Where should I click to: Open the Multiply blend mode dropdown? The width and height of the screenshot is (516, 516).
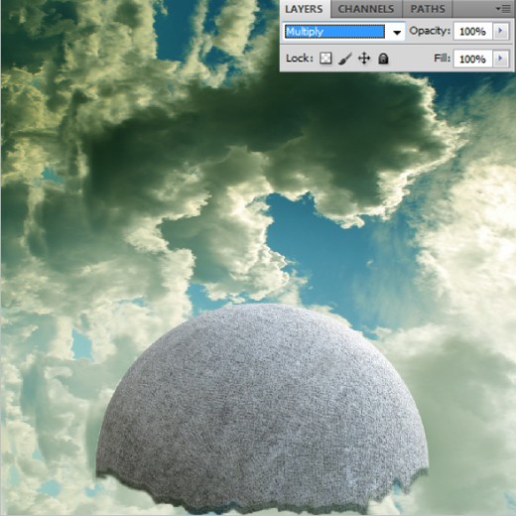(x=344, y=32)
